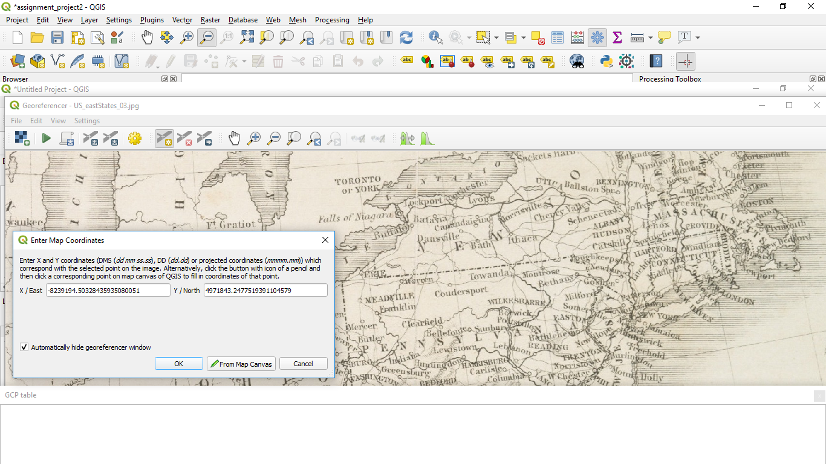Viewport: 826px width, 464px height.
Task: Open the Data Source Manager icon
Action: click(x=18, y=61)
